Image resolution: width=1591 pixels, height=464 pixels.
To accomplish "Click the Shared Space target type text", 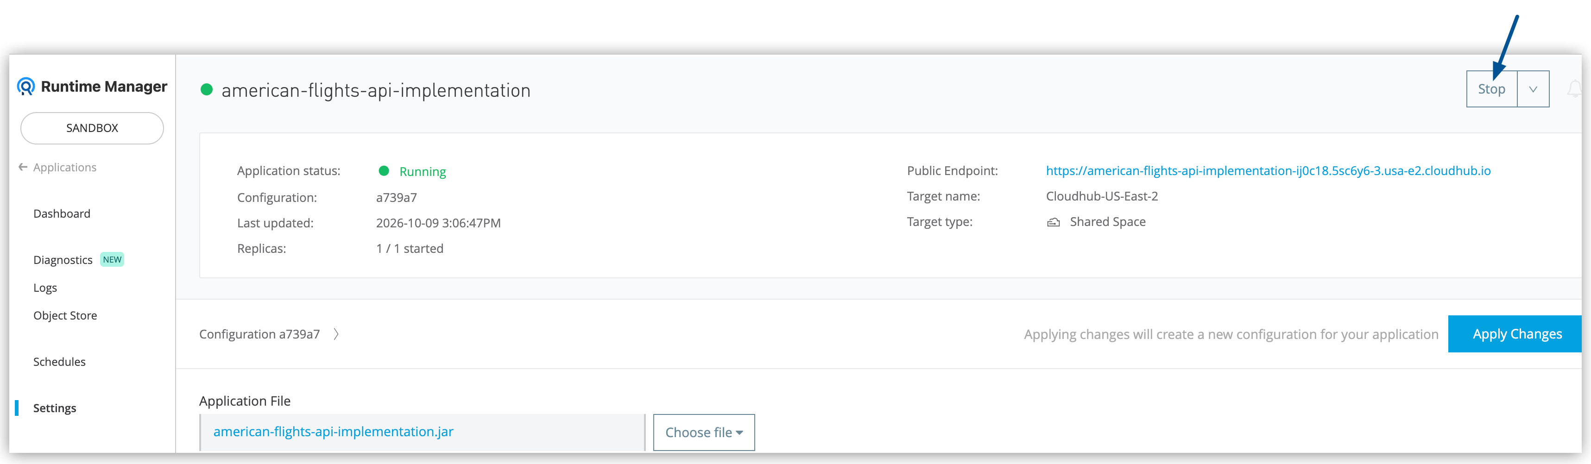I will 1107,221.
